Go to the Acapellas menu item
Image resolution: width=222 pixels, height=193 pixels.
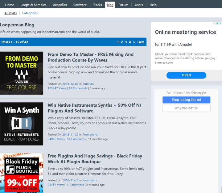60,5
